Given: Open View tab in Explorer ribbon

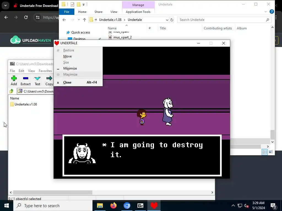Looking at the screenshot, I should [x=114, y=12].
